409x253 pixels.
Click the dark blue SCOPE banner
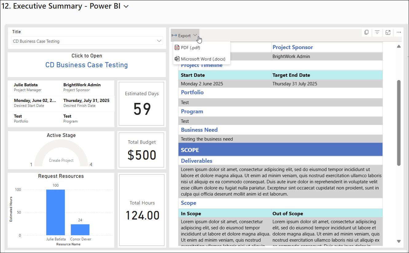[280, 150]
